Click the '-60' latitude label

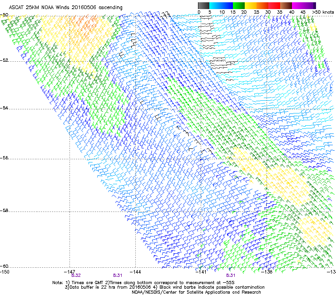(x=4, y=266)
